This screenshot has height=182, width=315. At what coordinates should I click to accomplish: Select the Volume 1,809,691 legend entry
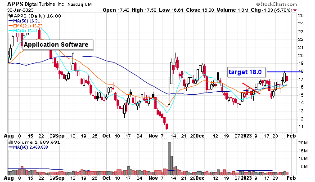(37, 142)
